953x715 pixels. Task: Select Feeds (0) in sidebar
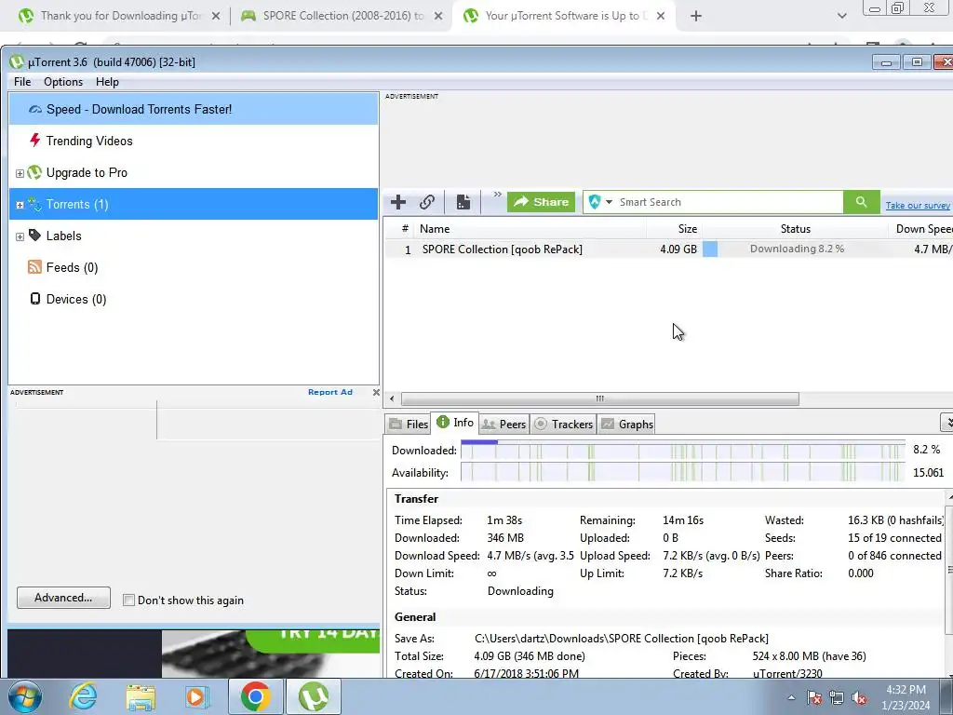[194, 267]
